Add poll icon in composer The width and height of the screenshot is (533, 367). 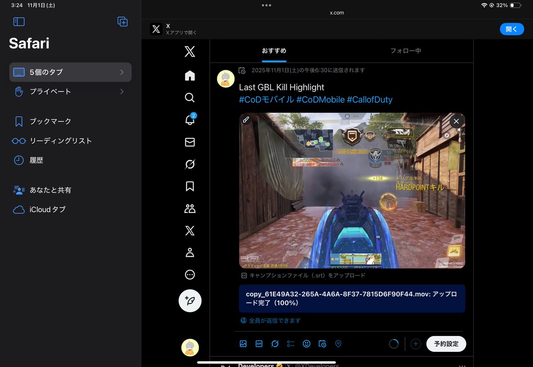pos(291,343)
